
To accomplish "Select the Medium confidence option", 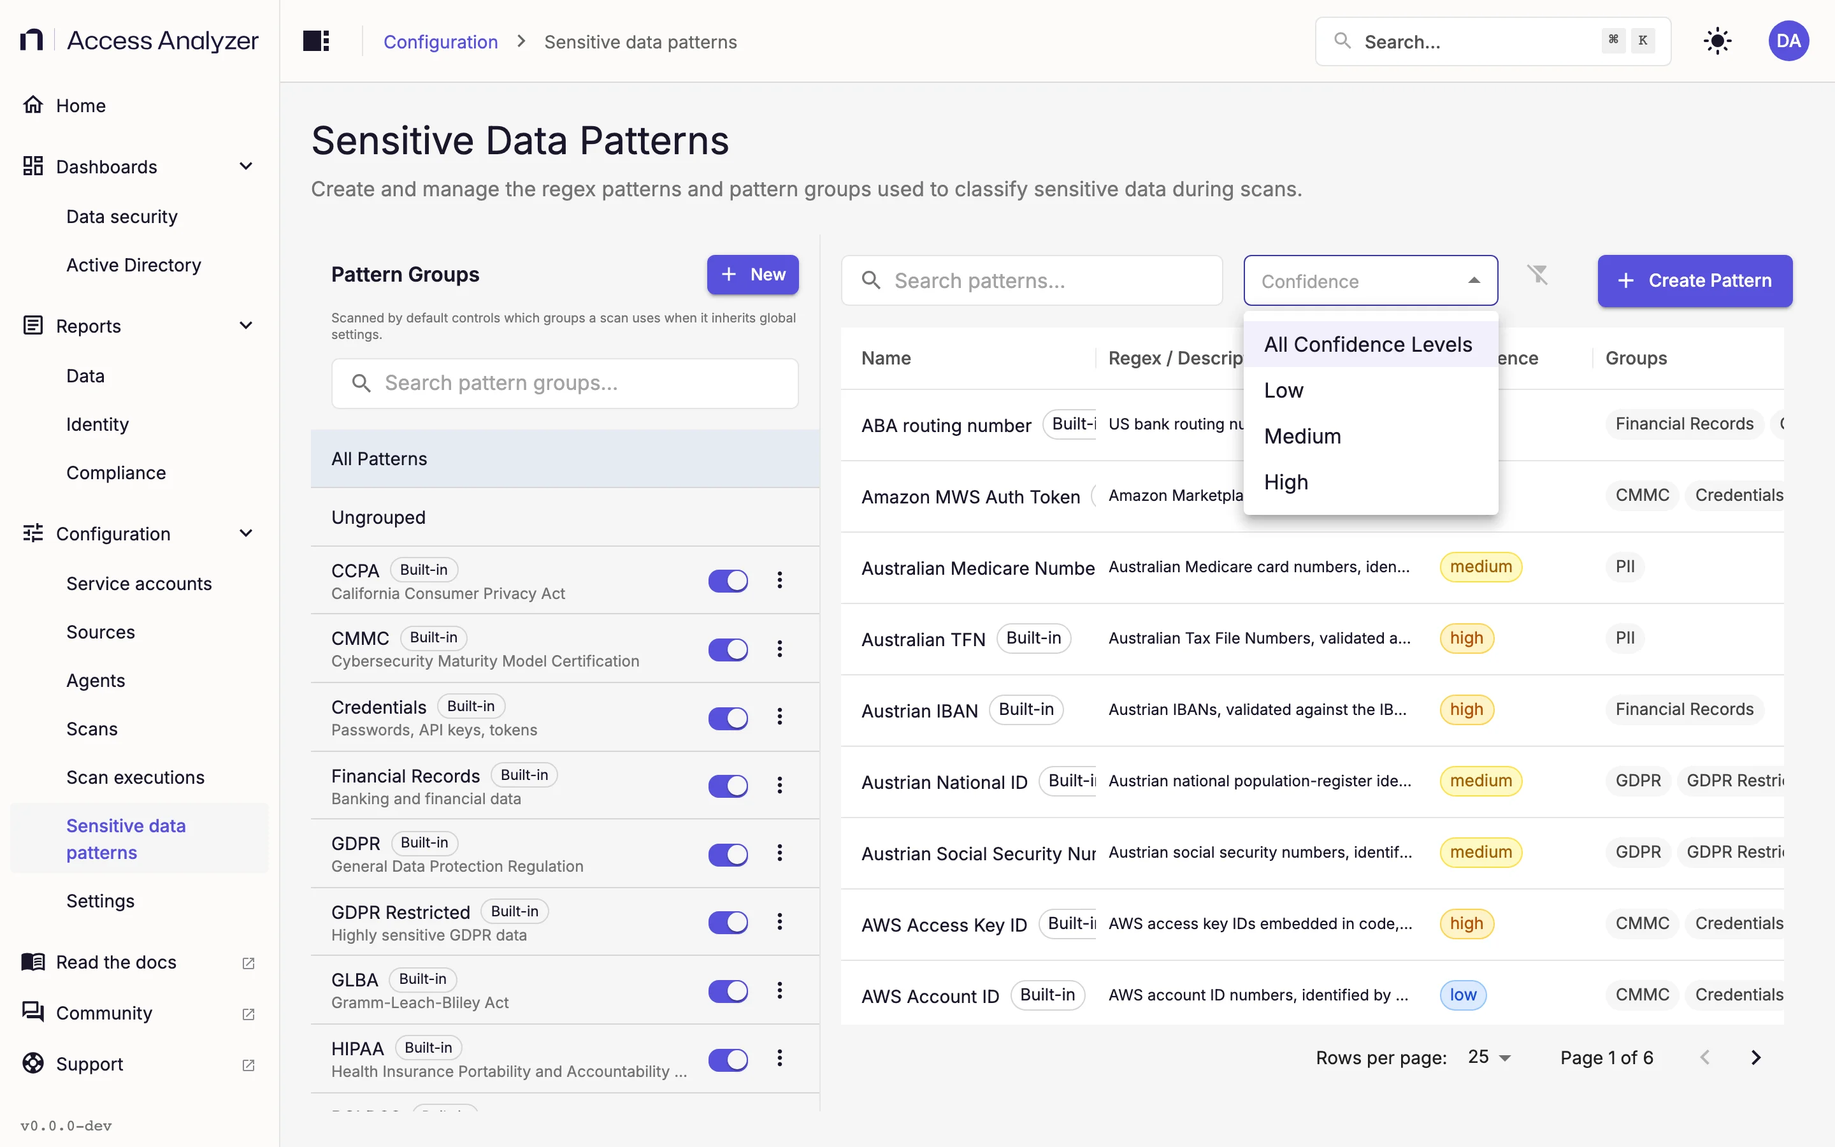I will tap(1370, 436).
